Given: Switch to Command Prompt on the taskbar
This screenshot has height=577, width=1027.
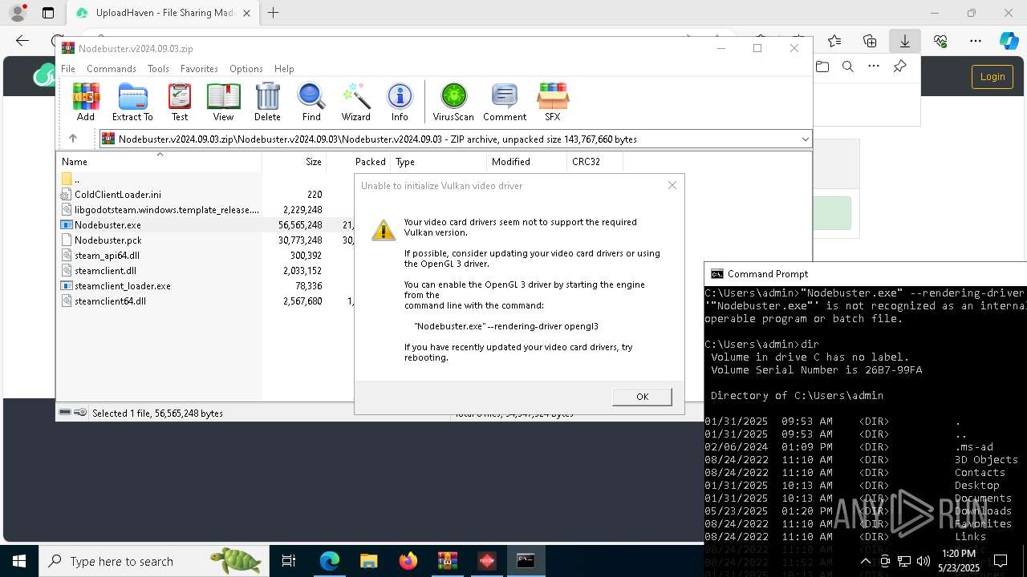Looking at the screenshot, I should (526, 561).
